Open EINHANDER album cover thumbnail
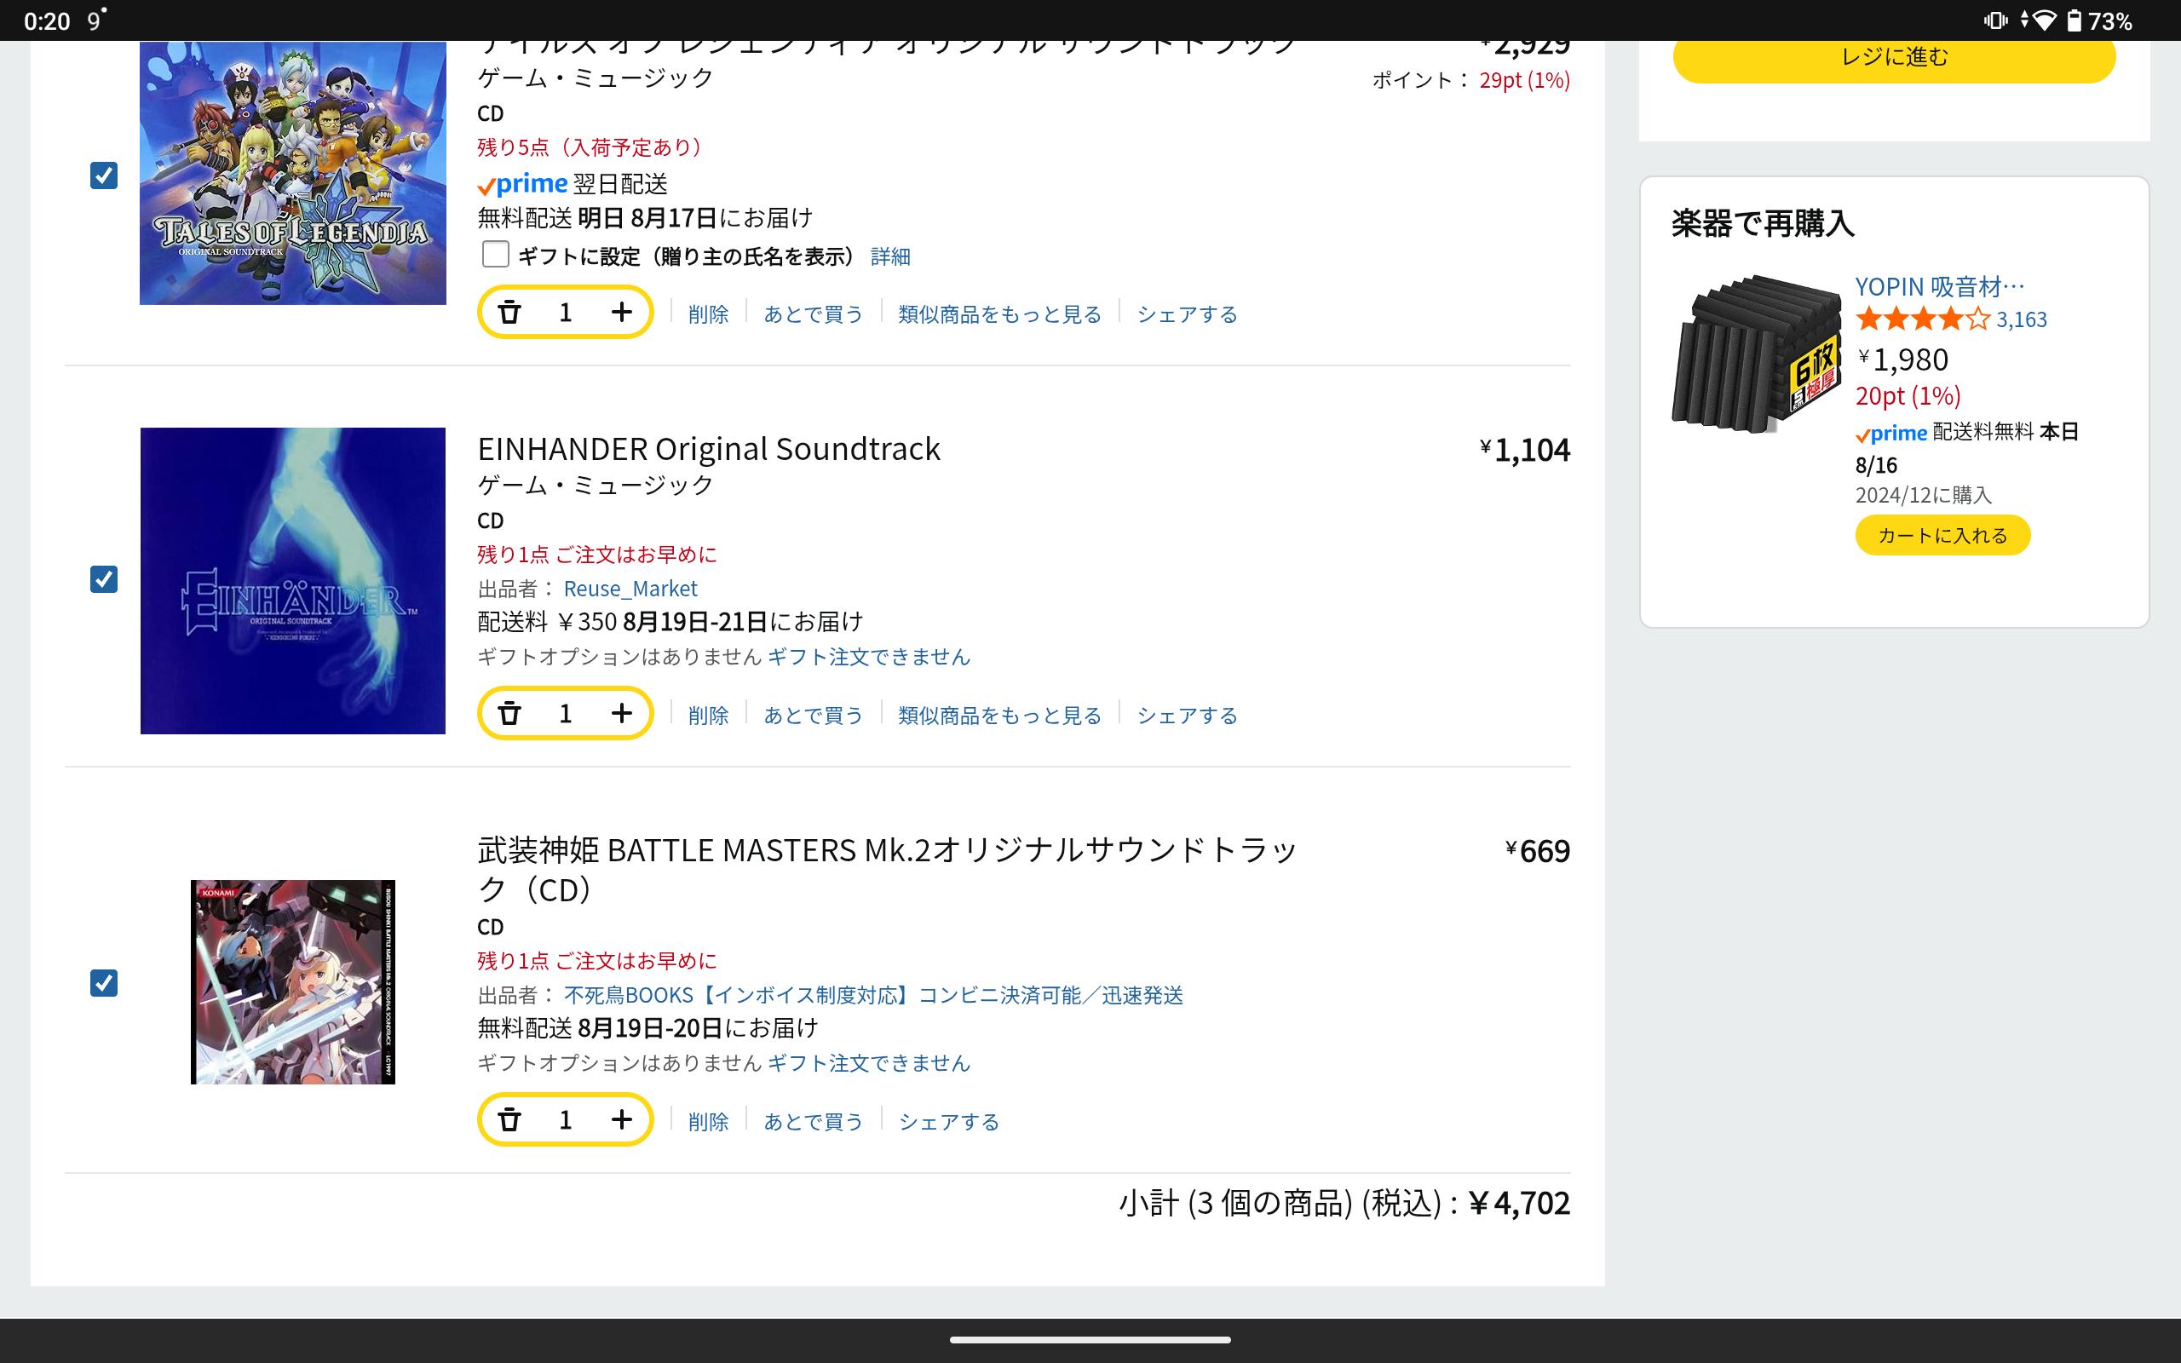 click(x=293, y=580)
